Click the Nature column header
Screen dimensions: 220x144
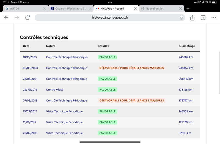(x=51, y=46)
